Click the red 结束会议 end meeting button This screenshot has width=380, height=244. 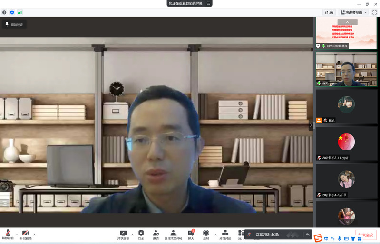(x=366, y=235)
